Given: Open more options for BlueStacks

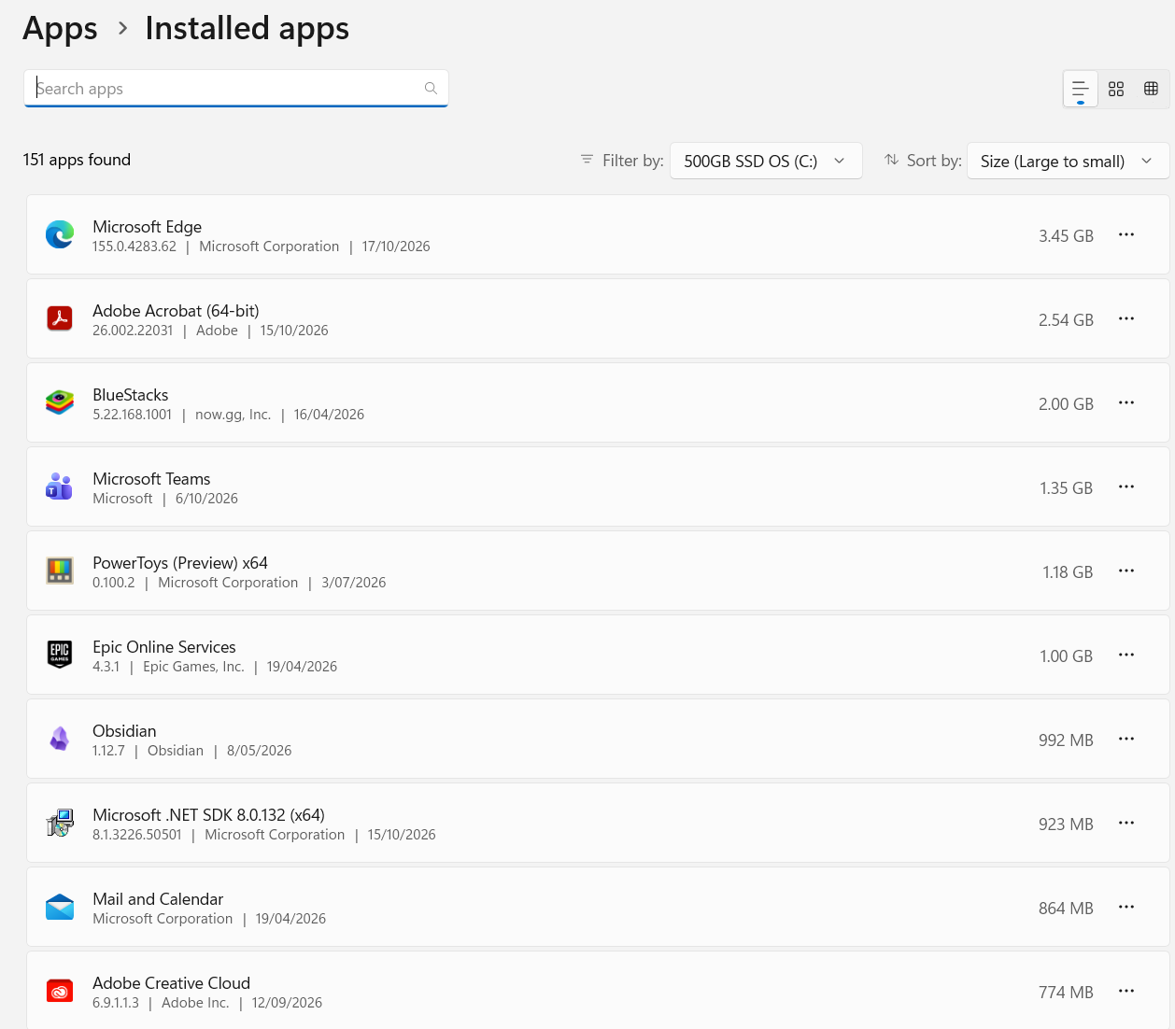Looking at the screenshot, I should [x=1126, y=402].
